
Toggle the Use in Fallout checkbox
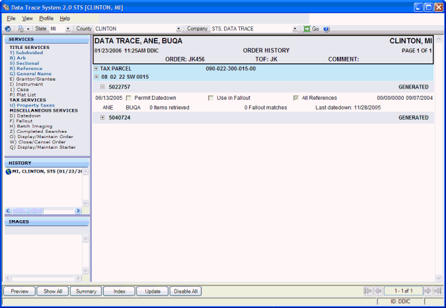(211, 98)
